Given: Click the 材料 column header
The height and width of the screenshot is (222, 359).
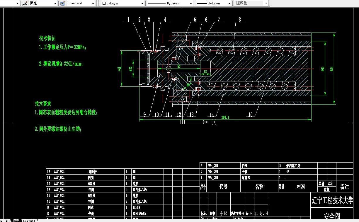Looking at the screenshot, I should (x=301, y=187).
